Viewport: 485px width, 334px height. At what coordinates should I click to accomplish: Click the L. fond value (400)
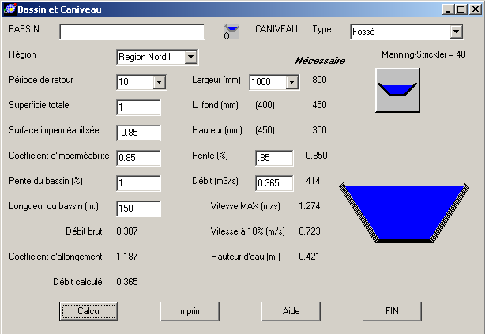pos(265,105)
